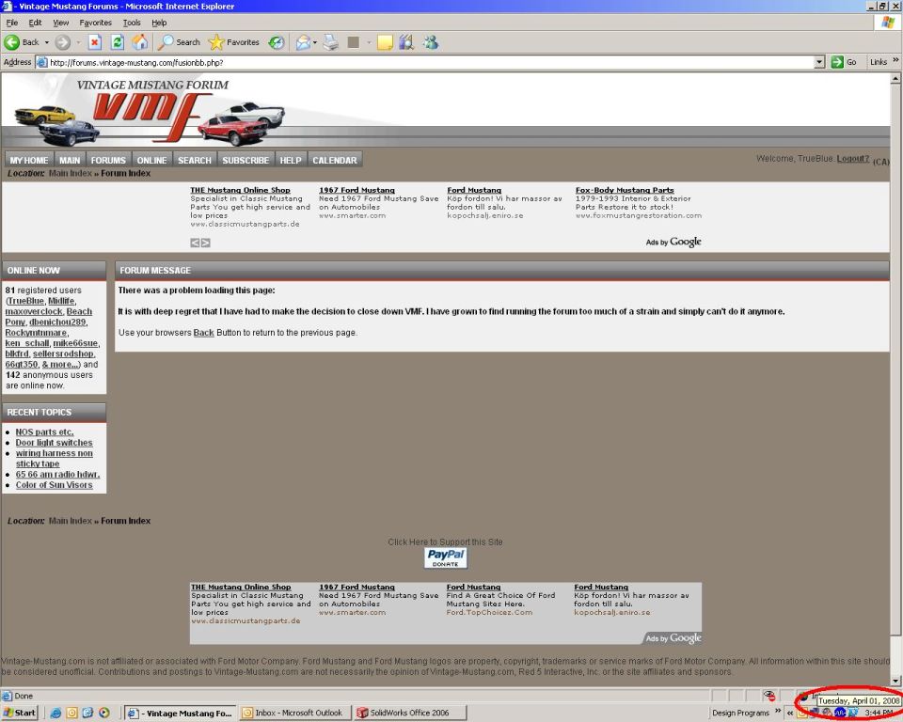Expand hidden system tray icons chevron
903x722 pixels.
[790, 713]
